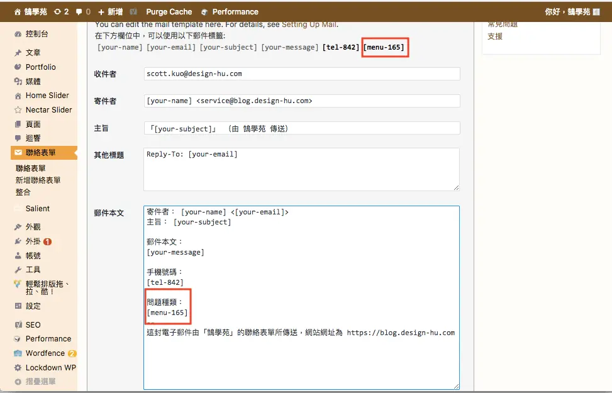This screenshot has height=393, width=612.
Task: Click the + 新增 admin bar item
Action: point(111,12)
